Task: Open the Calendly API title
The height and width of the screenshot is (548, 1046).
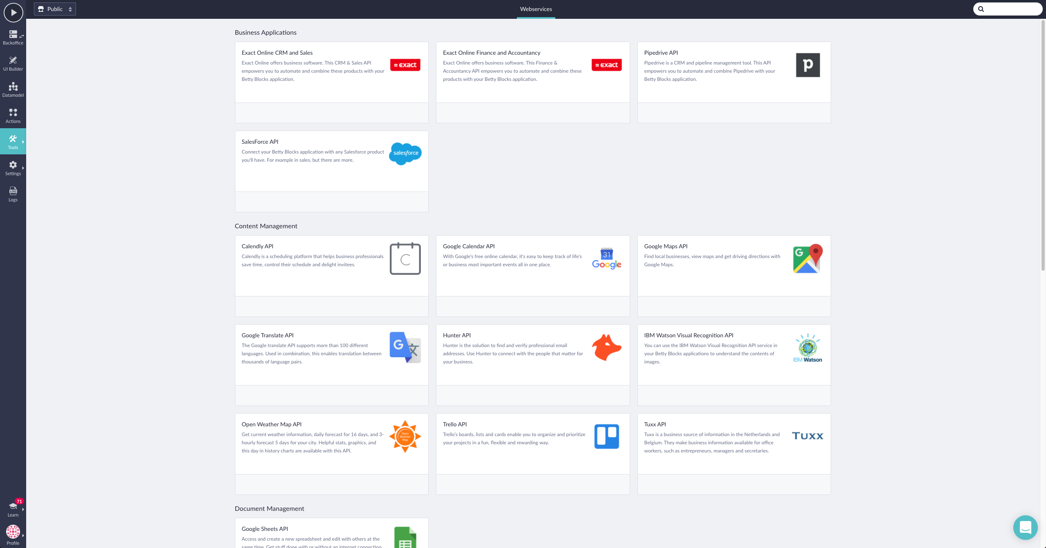Action: pos(257,246)
